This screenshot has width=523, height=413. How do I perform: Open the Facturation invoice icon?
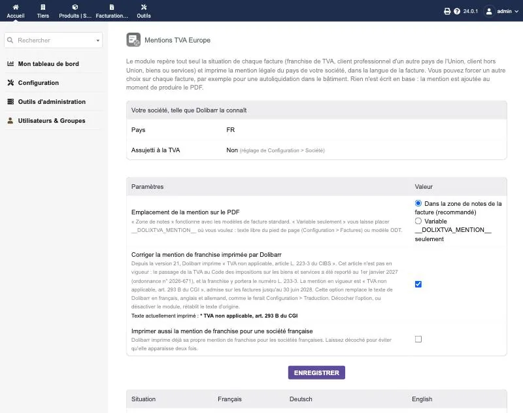[x=112, y=7]
